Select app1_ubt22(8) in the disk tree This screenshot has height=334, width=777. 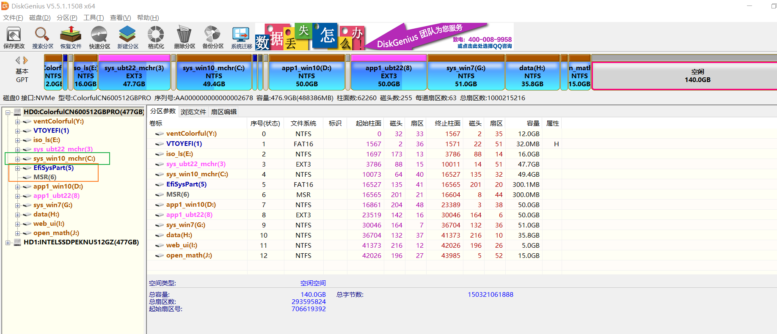pos(56,196)
